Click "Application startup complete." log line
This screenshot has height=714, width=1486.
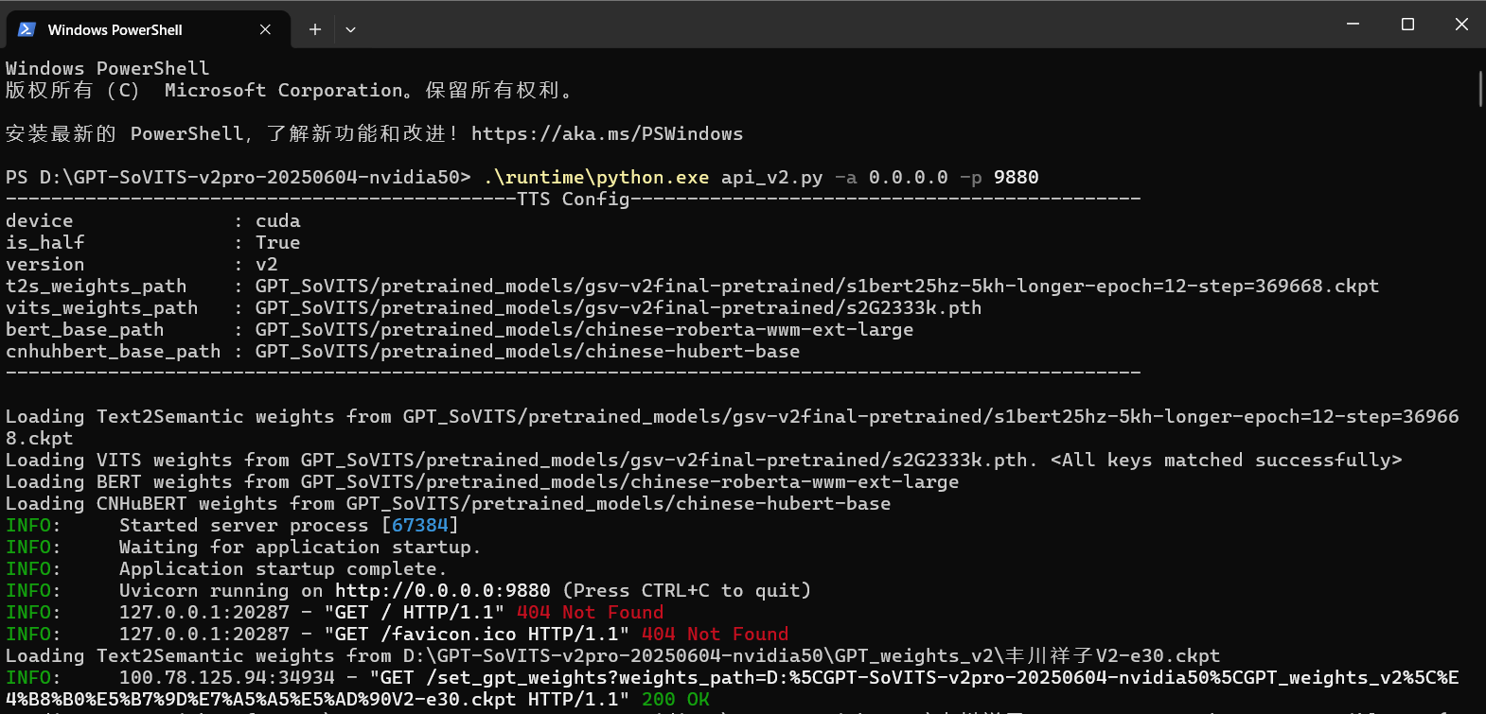point(284,568)
